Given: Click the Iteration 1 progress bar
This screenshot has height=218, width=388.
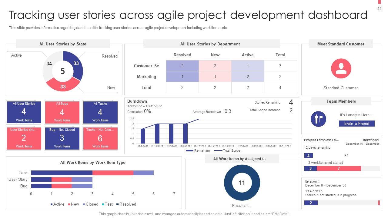Looking at the screenshot, I should coord(342,203).
